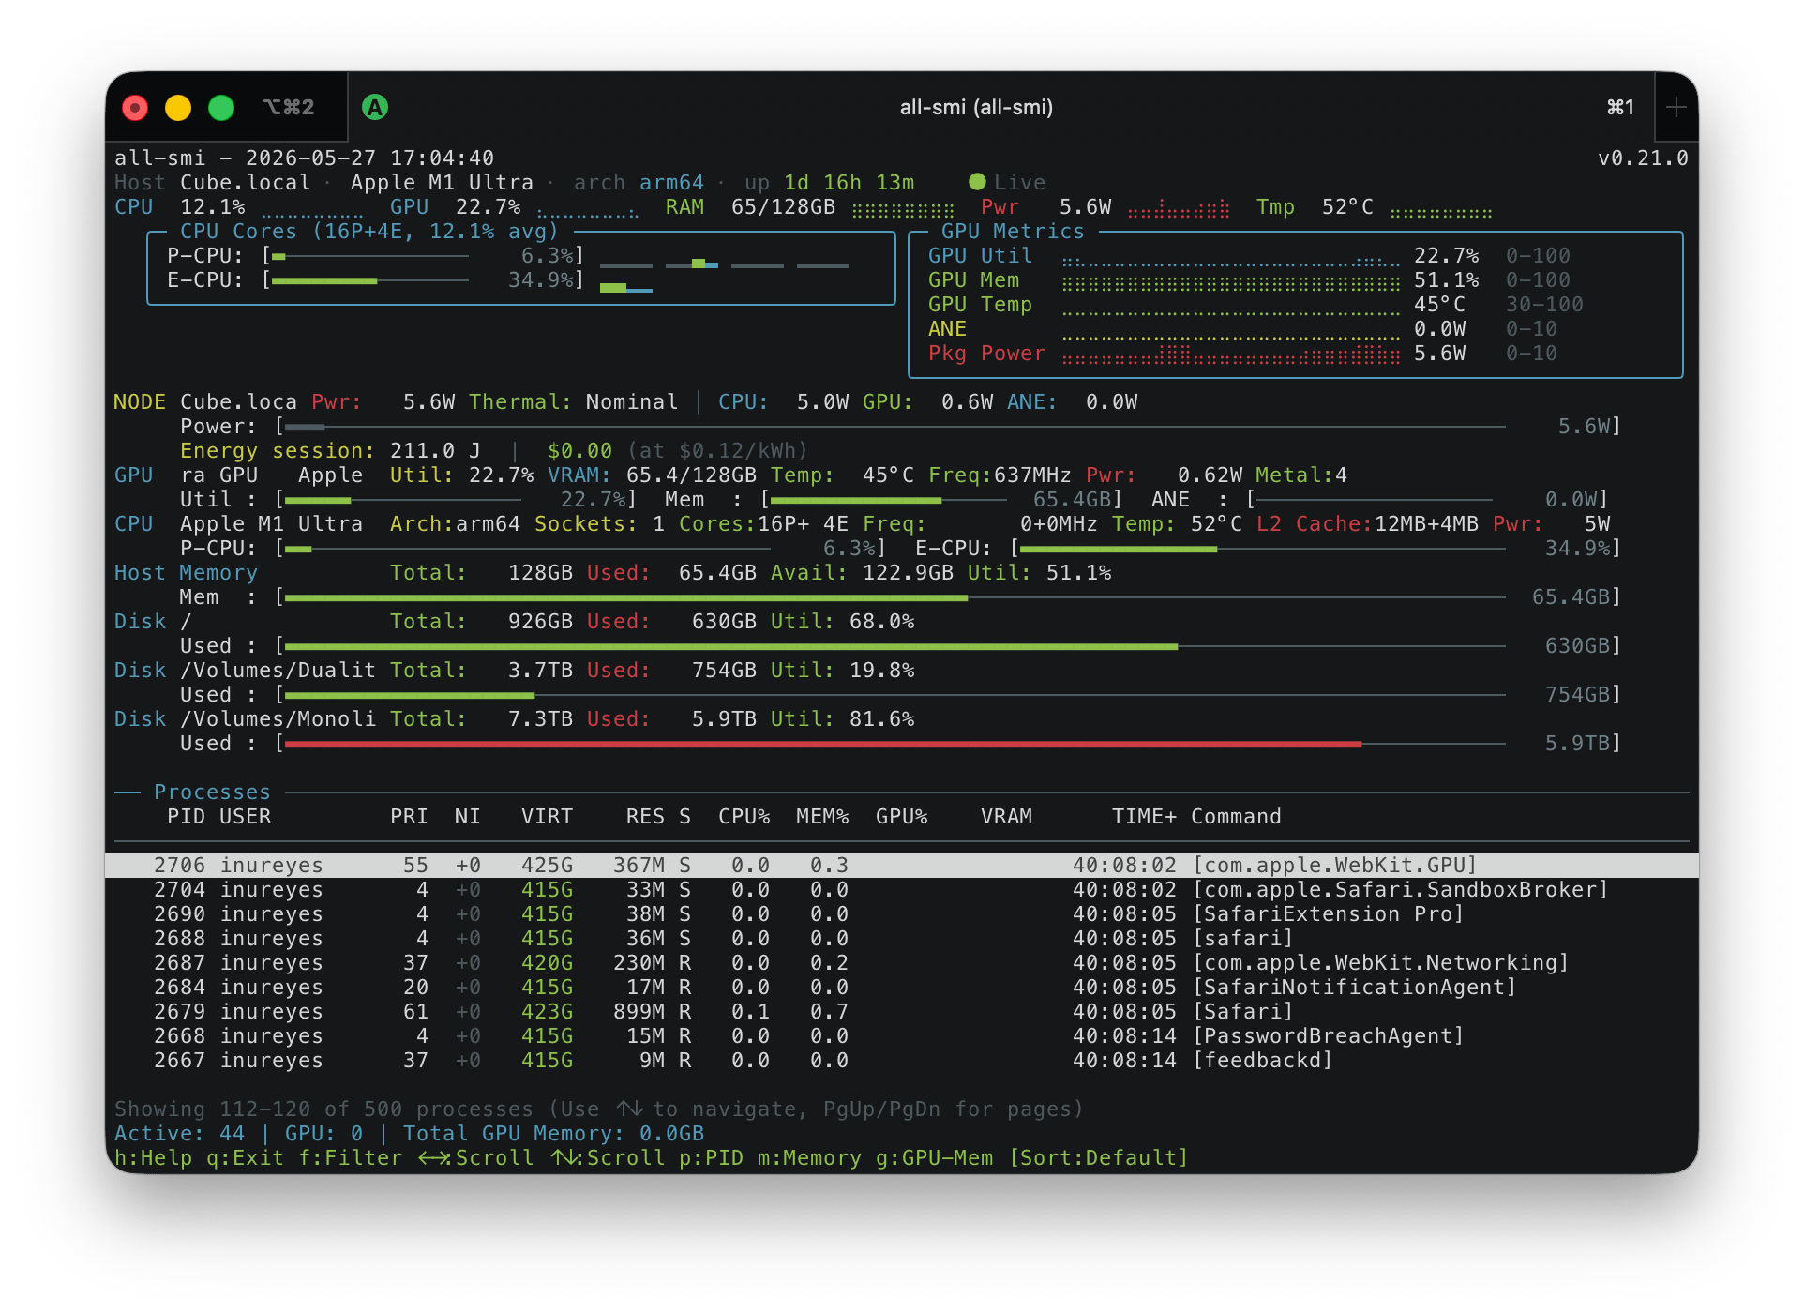This screenshot has height=1313, width=1804.
Task: Select process row 2684 SafariNotificationAgent
Action: (x=902, y=988)
